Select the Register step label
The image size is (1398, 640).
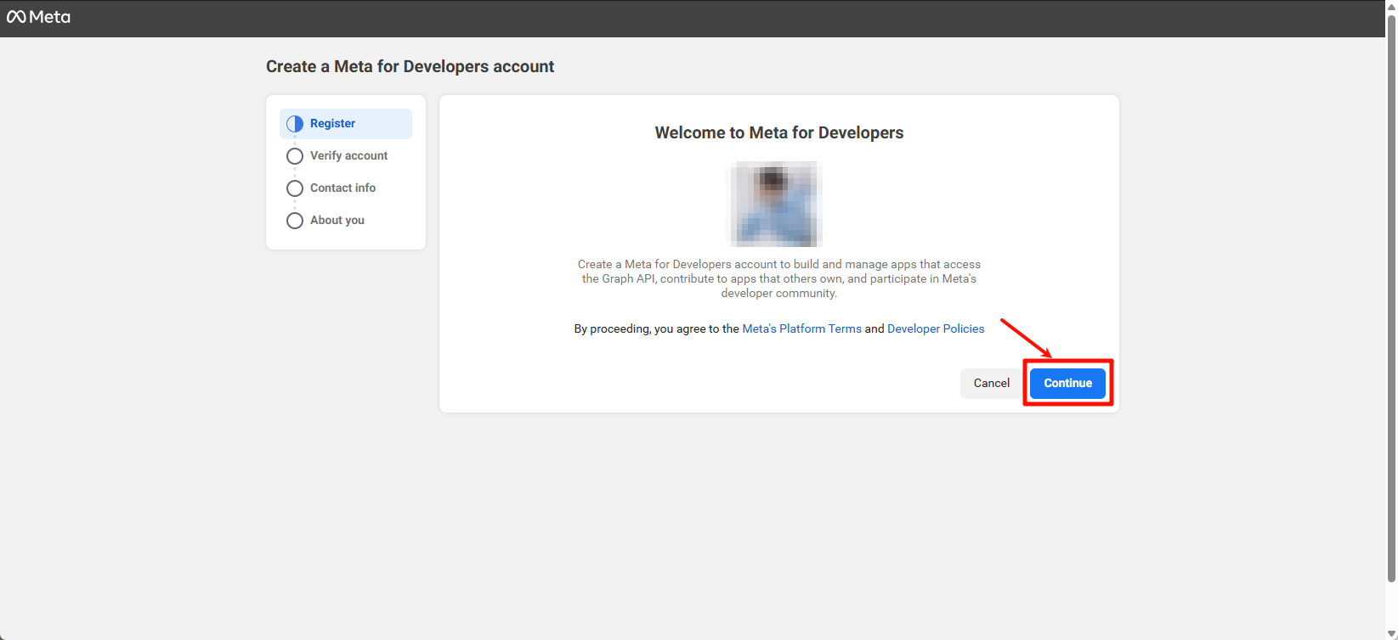point(332,124)
